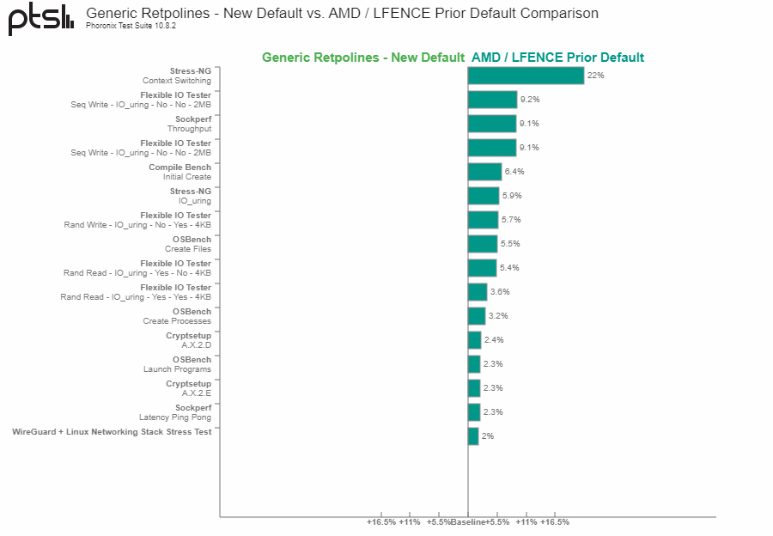Click the Rand Read IO_uring Yes-No-4KB label
The width and height of the screenshot is (773, 536).
(x=137, y=268)
